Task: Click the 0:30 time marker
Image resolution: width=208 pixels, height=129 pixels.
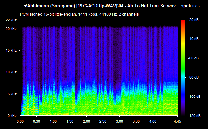Action: click(36, 121)
